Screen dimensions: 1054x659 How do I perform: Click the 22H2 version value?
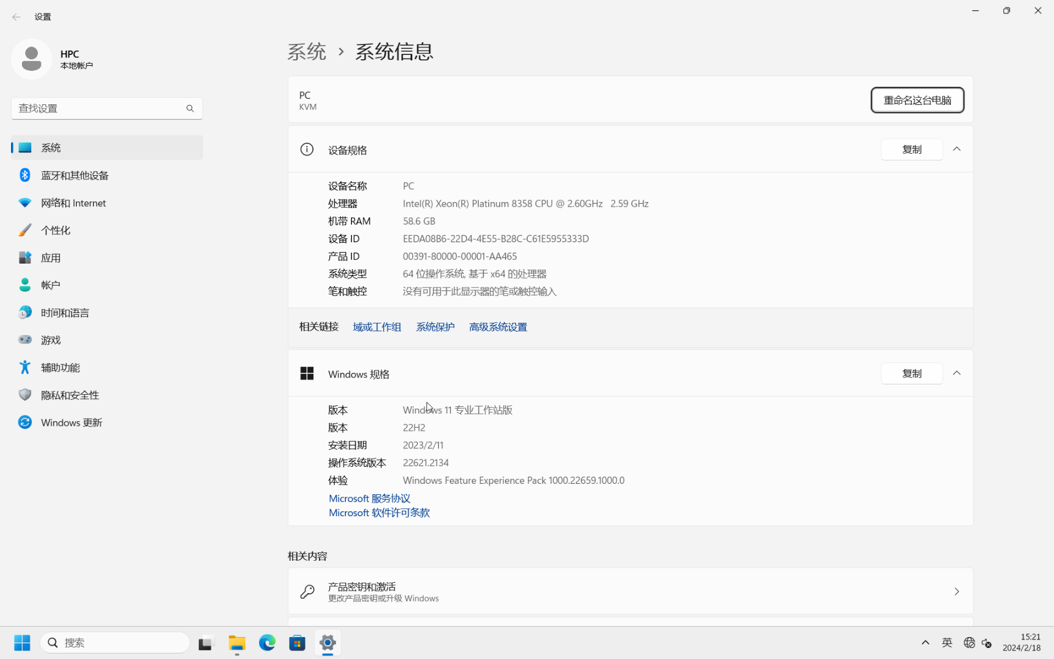tap(414, 428)
